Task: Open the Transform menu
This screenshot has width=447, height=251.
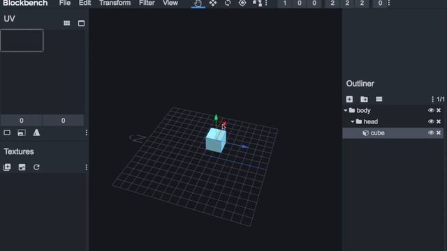Action: [x=115, y=3]
